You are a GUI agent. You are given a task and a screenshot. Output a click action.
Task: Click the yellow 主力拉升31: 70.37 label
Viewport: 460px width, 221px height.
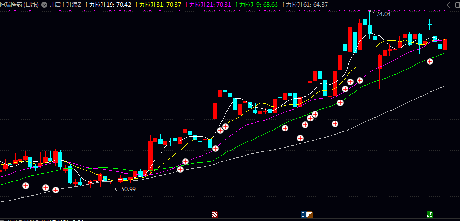point(157,5)
